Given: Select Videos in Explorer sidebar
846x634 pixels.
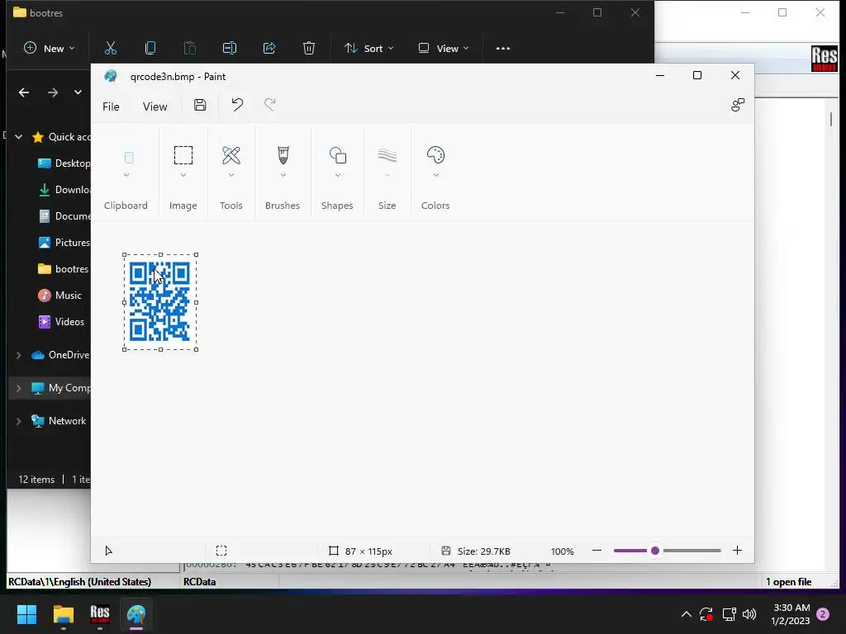Looking at the screenshot, I should click(61, 322).
